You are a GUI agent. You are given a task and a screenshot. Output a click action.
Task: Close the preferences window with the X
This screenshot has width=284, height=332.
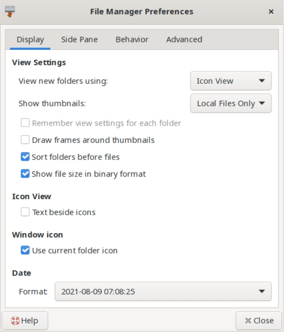tap(271, 11)
